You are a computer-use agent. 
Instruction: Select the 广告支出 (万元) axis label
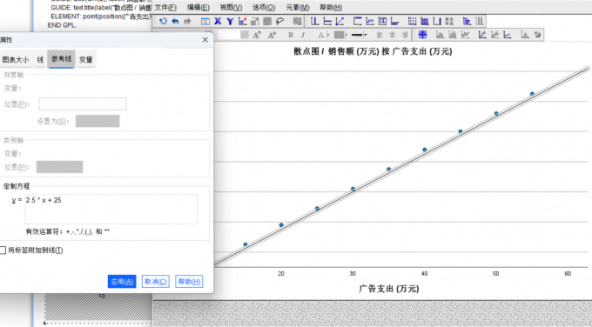(389, 289)
